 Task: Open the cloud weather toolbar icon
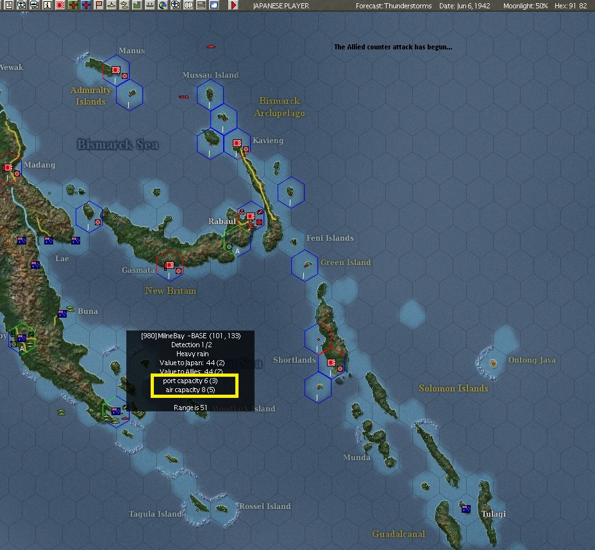click(214, 5)
